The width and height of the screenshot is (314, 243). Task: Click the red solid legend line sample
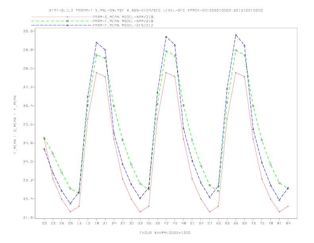pos(61,17)
